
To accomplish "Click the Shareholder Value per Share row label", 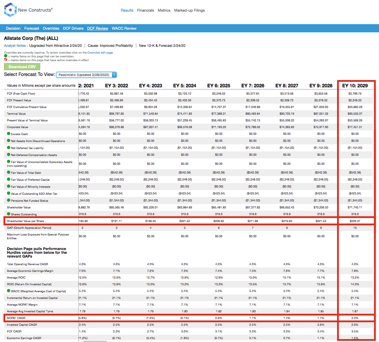I will pos(26,221).
